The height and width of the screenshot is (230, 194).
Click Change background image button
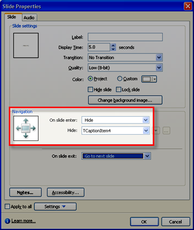[125, 100]
